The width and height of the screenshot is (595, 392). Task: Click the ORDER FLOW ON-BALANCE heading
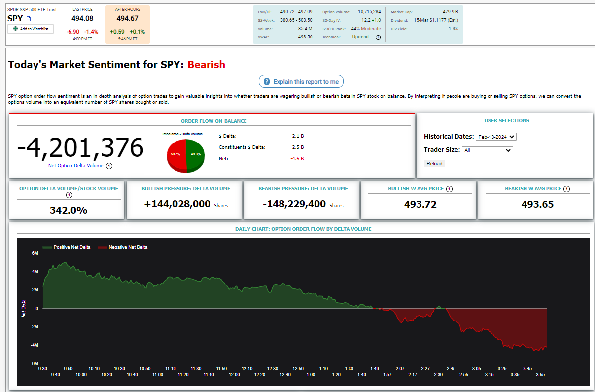click(214, 121)
